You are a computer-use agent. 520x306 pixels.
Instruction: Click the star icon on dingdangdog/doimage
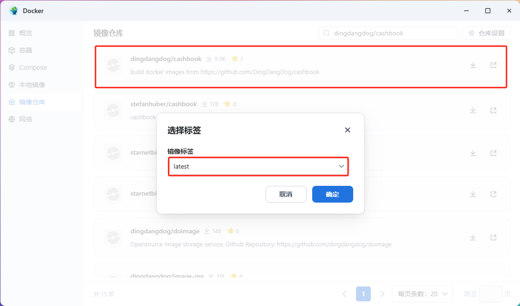coord(231,231)
